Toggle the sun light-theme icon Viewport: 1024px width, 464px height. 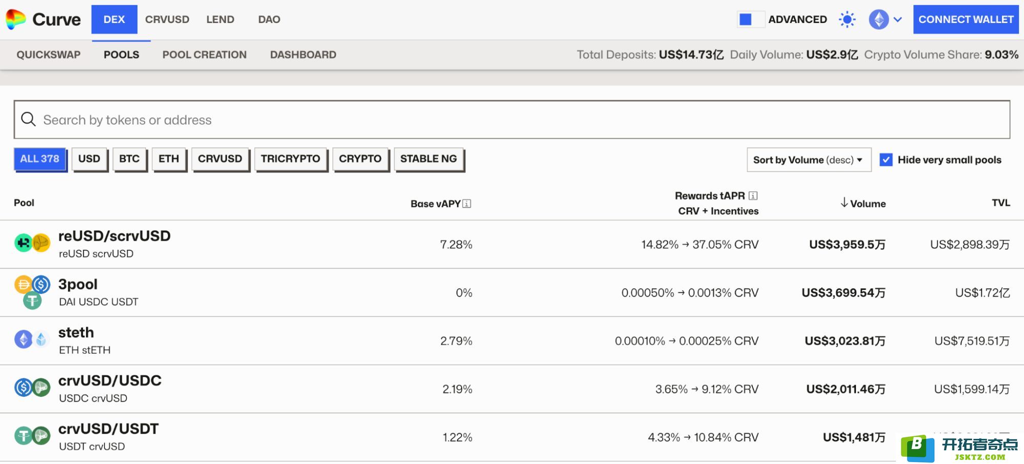(847, 19)
